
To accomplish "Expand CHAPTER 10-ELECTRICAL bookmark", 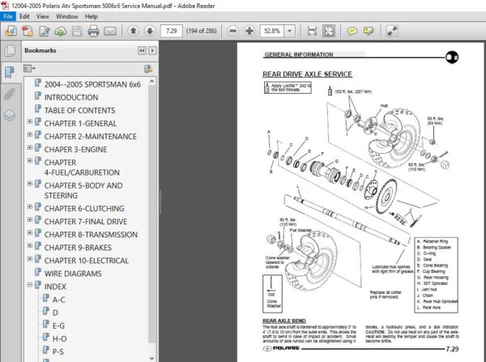I will point(30,258).
